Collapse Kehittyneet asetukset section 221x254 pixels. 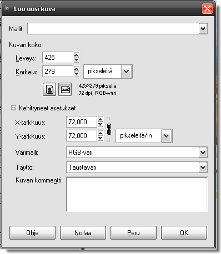coord(13,108)
